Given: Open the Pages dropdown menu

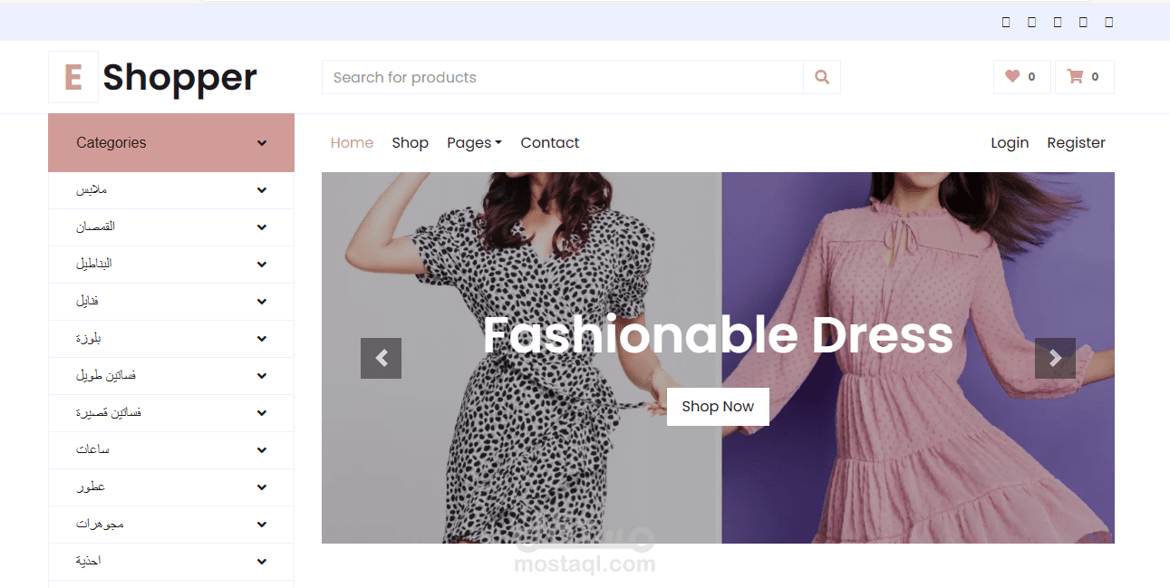Looking at the screenshot, I should (x=474, y=142).
